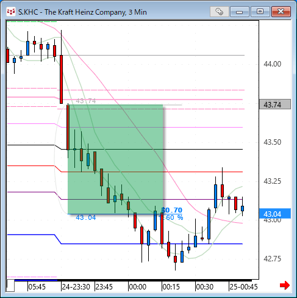The height and width of the screenshot is (298, 297).
Task: Click the small white box at bottom-left
Action: (10, 286)
